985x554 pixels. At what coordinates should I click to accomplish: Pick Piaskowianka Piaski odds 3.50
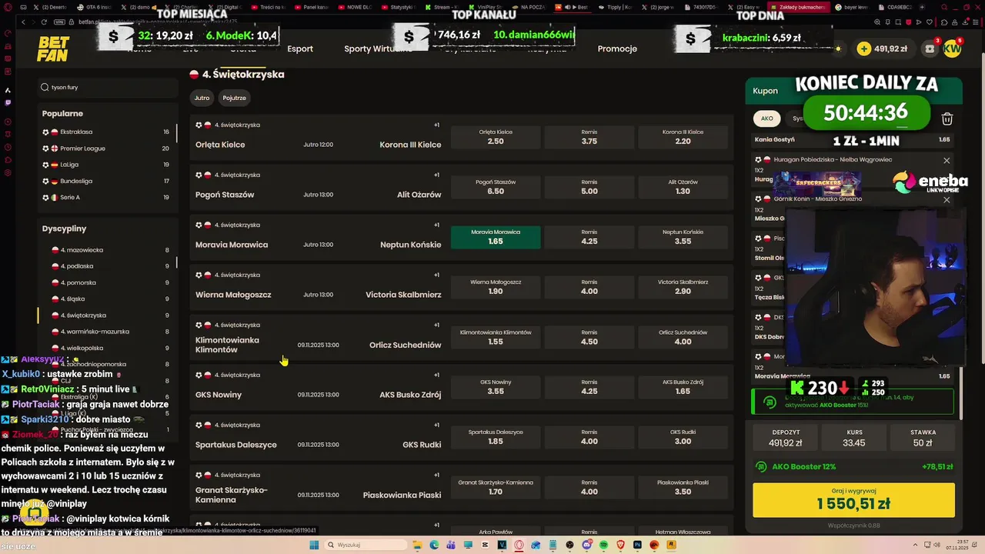pos(683,487)
